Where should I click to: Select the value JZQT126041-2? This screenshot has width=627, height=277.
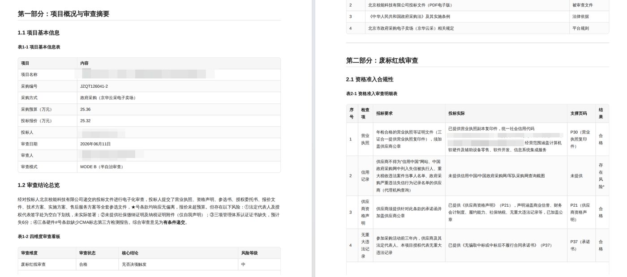coord(94,86)
